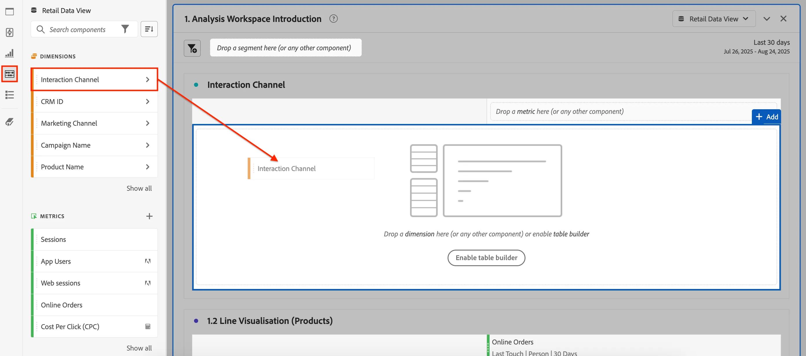Open the Data Dictionary list icon
Screen dimensions: 806x356
tap(10, 94)
